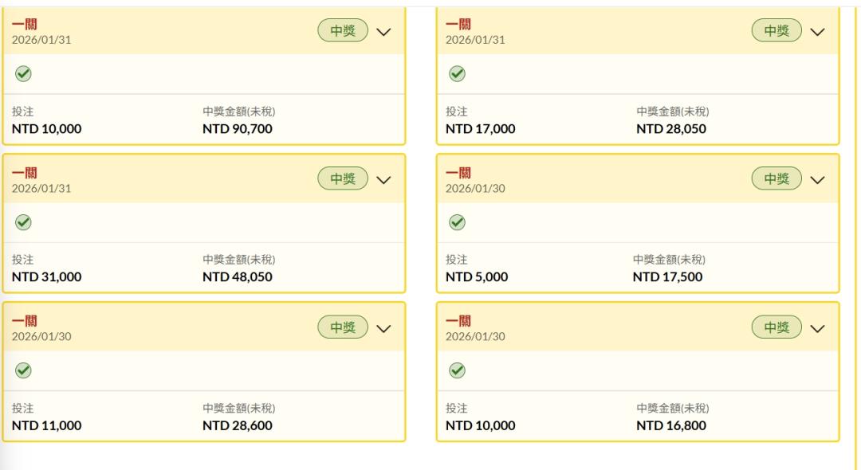Click the green checkmark in the NTD 28,050 card

(458, 73)
